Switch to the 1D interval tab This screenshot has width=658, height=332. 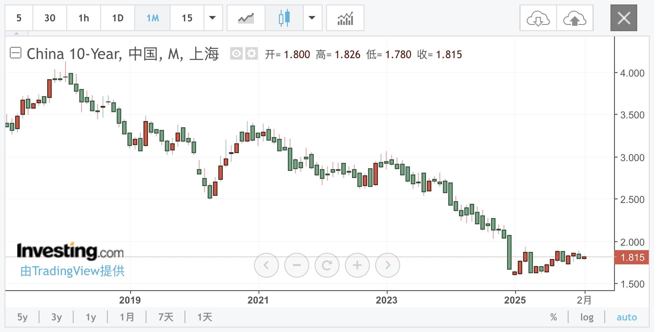tap(118, 18)
